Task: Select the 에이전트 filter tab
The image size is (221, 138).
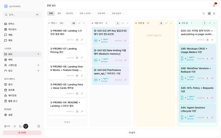Action: [69, 14]
